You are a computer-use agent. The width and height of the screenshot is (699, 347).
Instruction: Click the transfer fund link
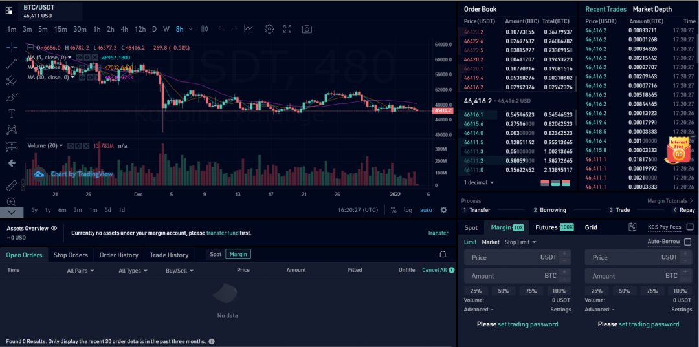click(x=222, y=233)
